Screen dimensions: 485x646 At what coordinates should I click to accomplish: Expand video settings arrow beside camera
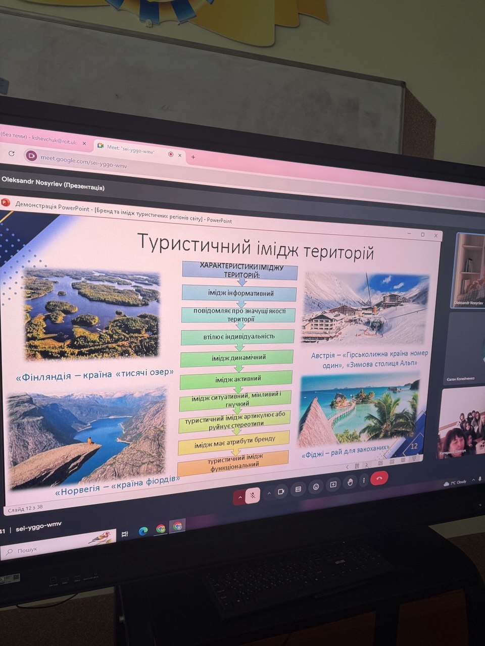pyautogui.click(x=269, y=493)
